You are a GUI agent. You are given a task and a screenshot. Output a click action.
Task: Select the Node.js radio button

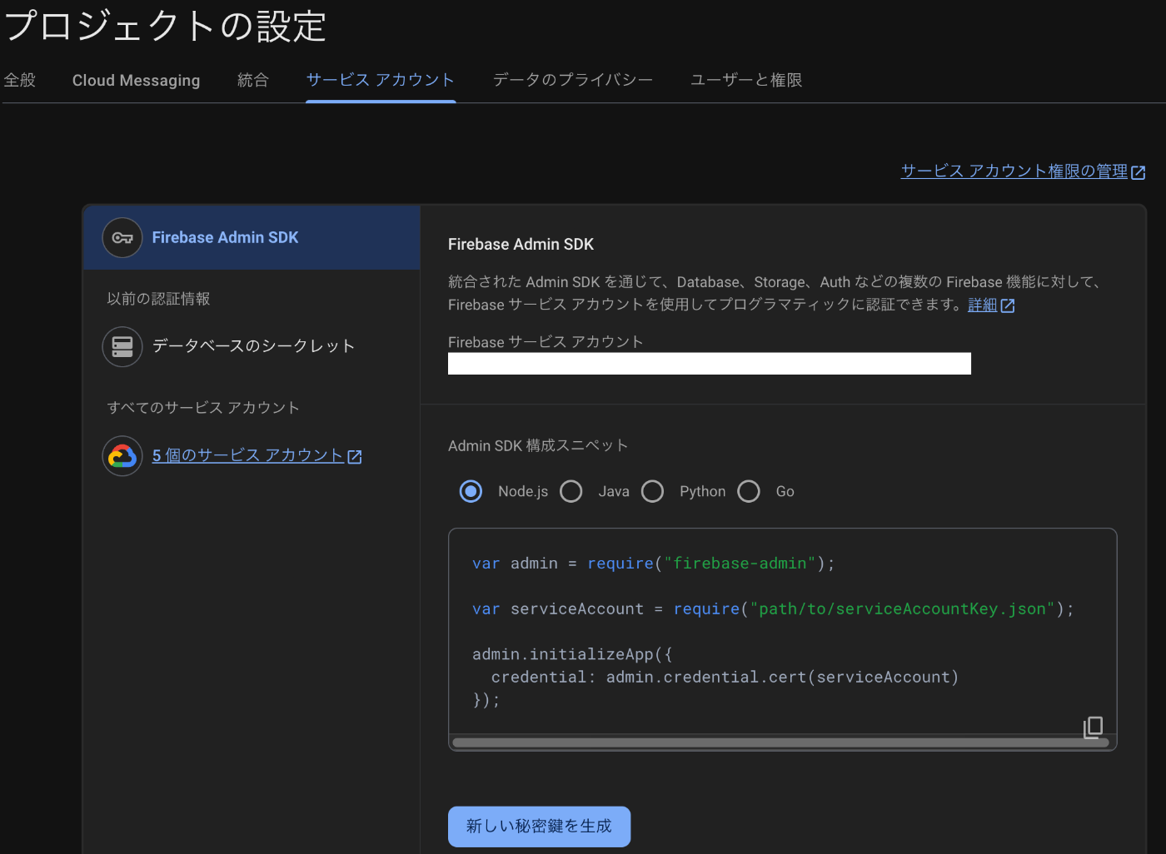[471, 491]
